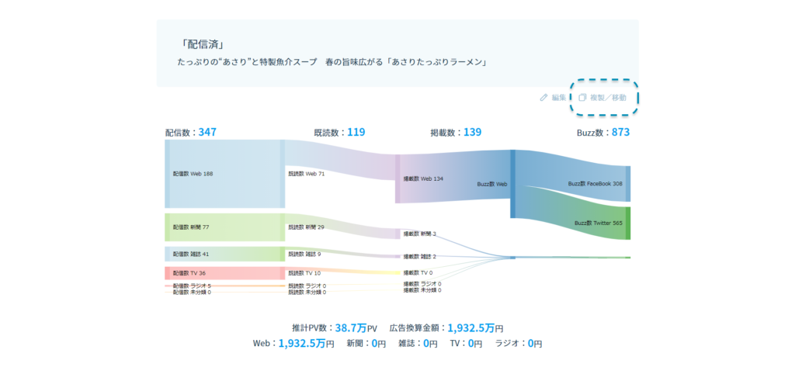This screenshot has height=374, width=795.
Task: Click the 配信数 347 total header
Action: coord(191,132)
